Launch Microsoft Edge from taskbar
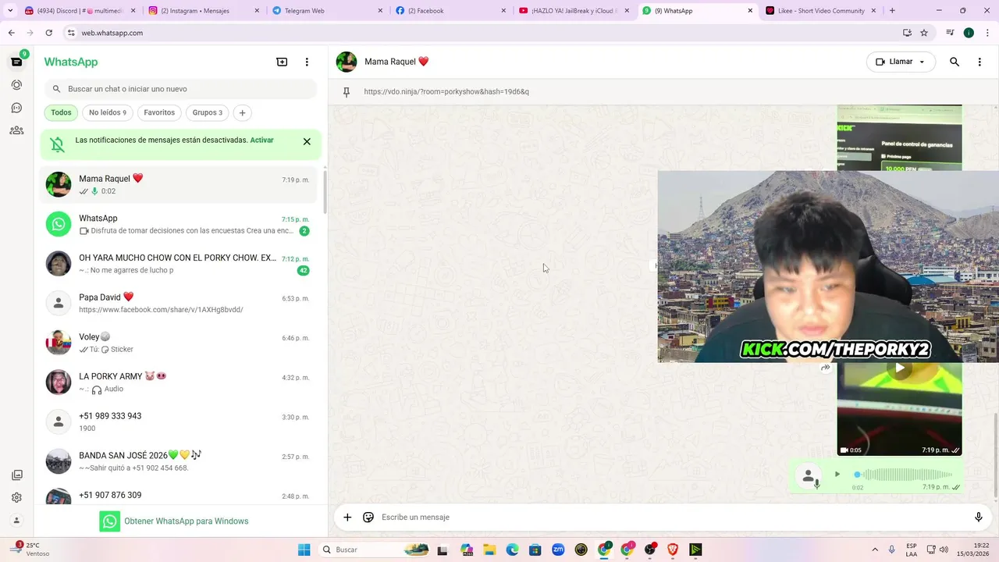 (x=512, y=550)
